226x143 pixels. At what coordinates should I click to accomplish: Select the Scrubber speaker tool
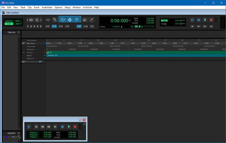84,20
